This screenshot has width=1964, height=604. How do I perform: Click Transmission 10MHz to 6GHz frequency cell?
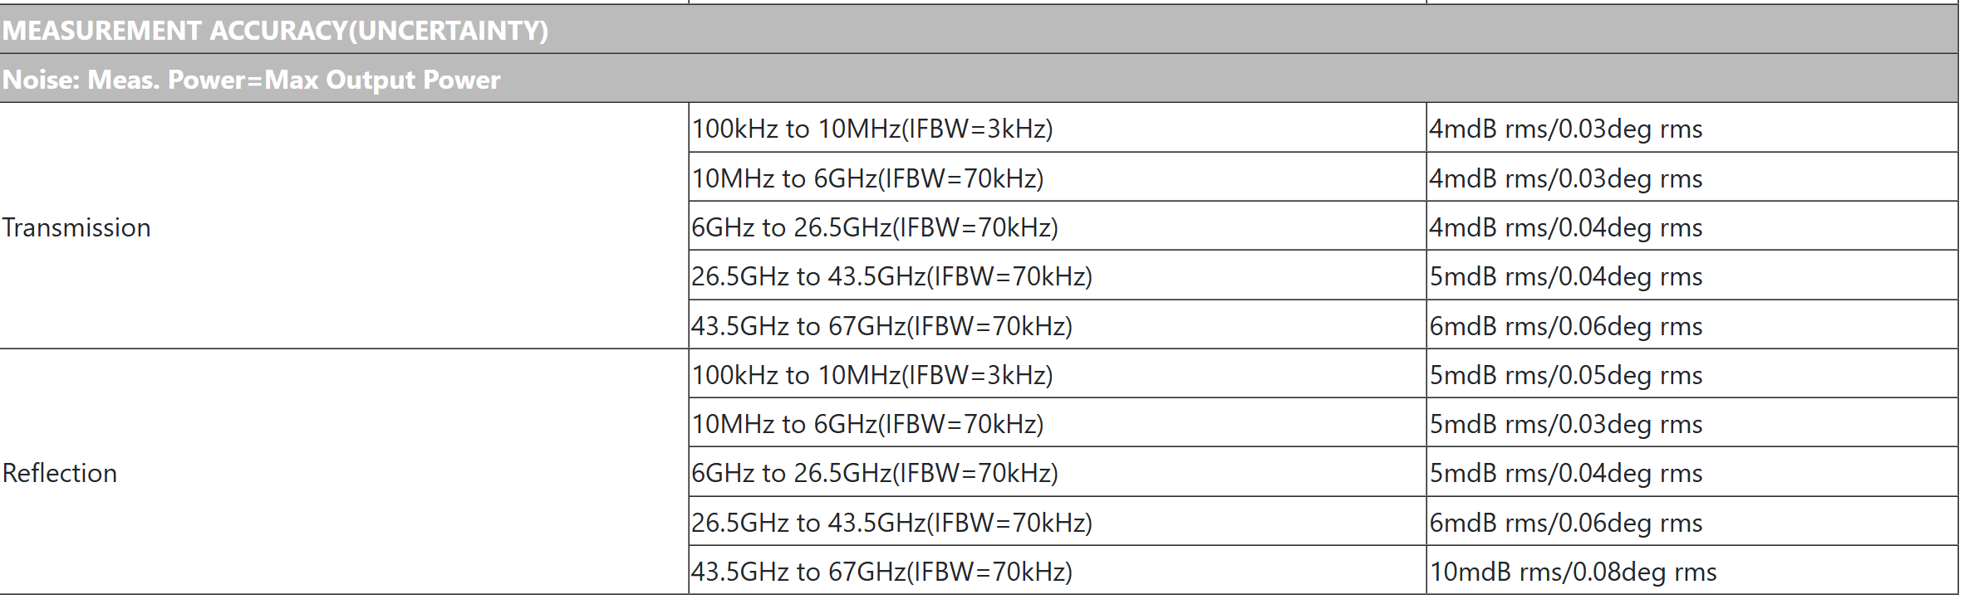[867, 178]
